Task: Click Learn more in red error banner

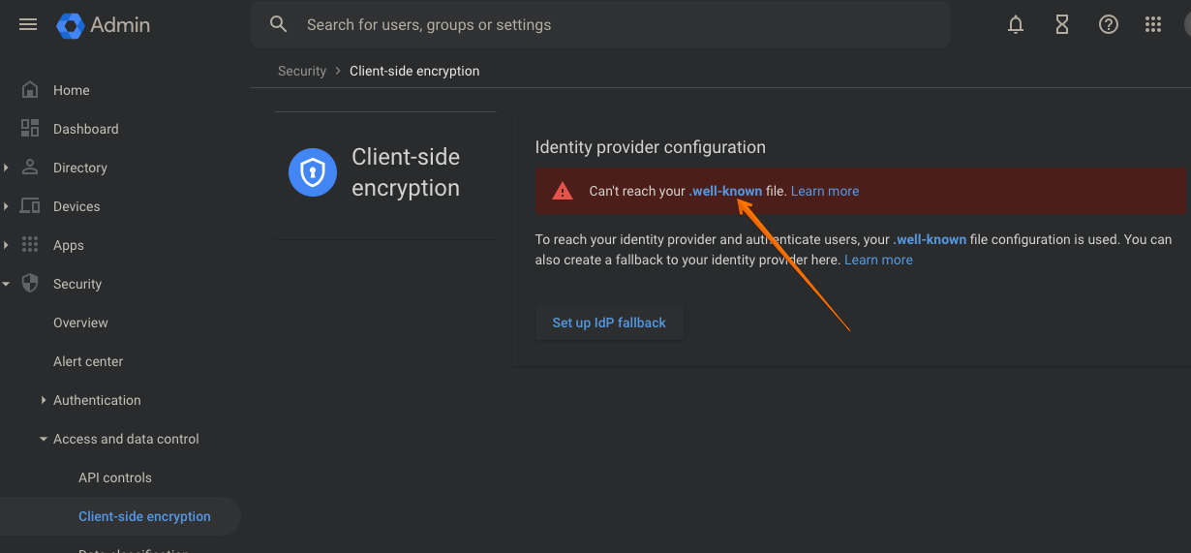Action: tap(825, 191)
